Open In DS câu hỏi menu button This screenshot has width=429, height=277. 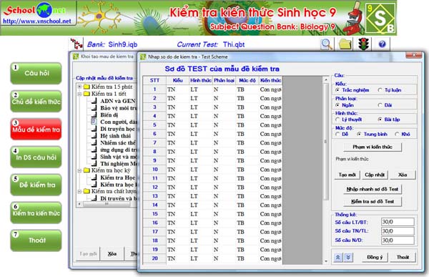coord(36,157)
